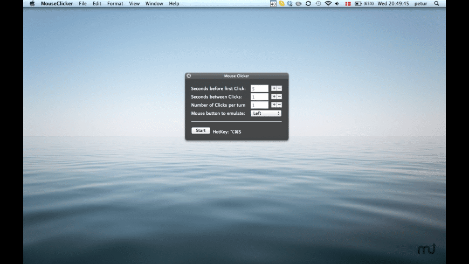
Task: Open the Window menu
Action: pos(154,3)
